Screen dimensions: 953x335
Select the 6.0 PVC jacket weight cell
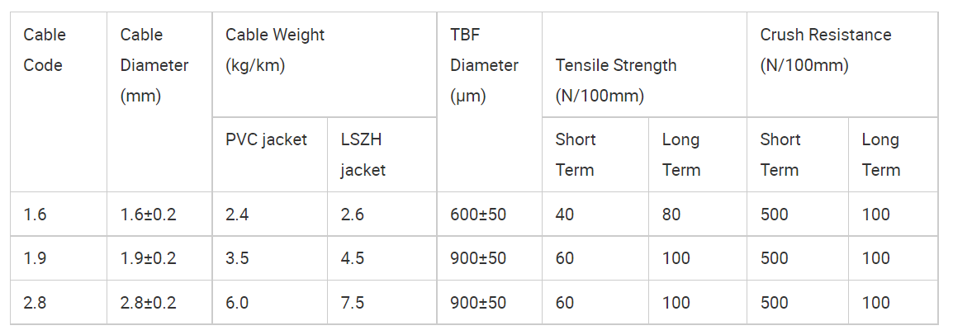[x=270, y=302]
